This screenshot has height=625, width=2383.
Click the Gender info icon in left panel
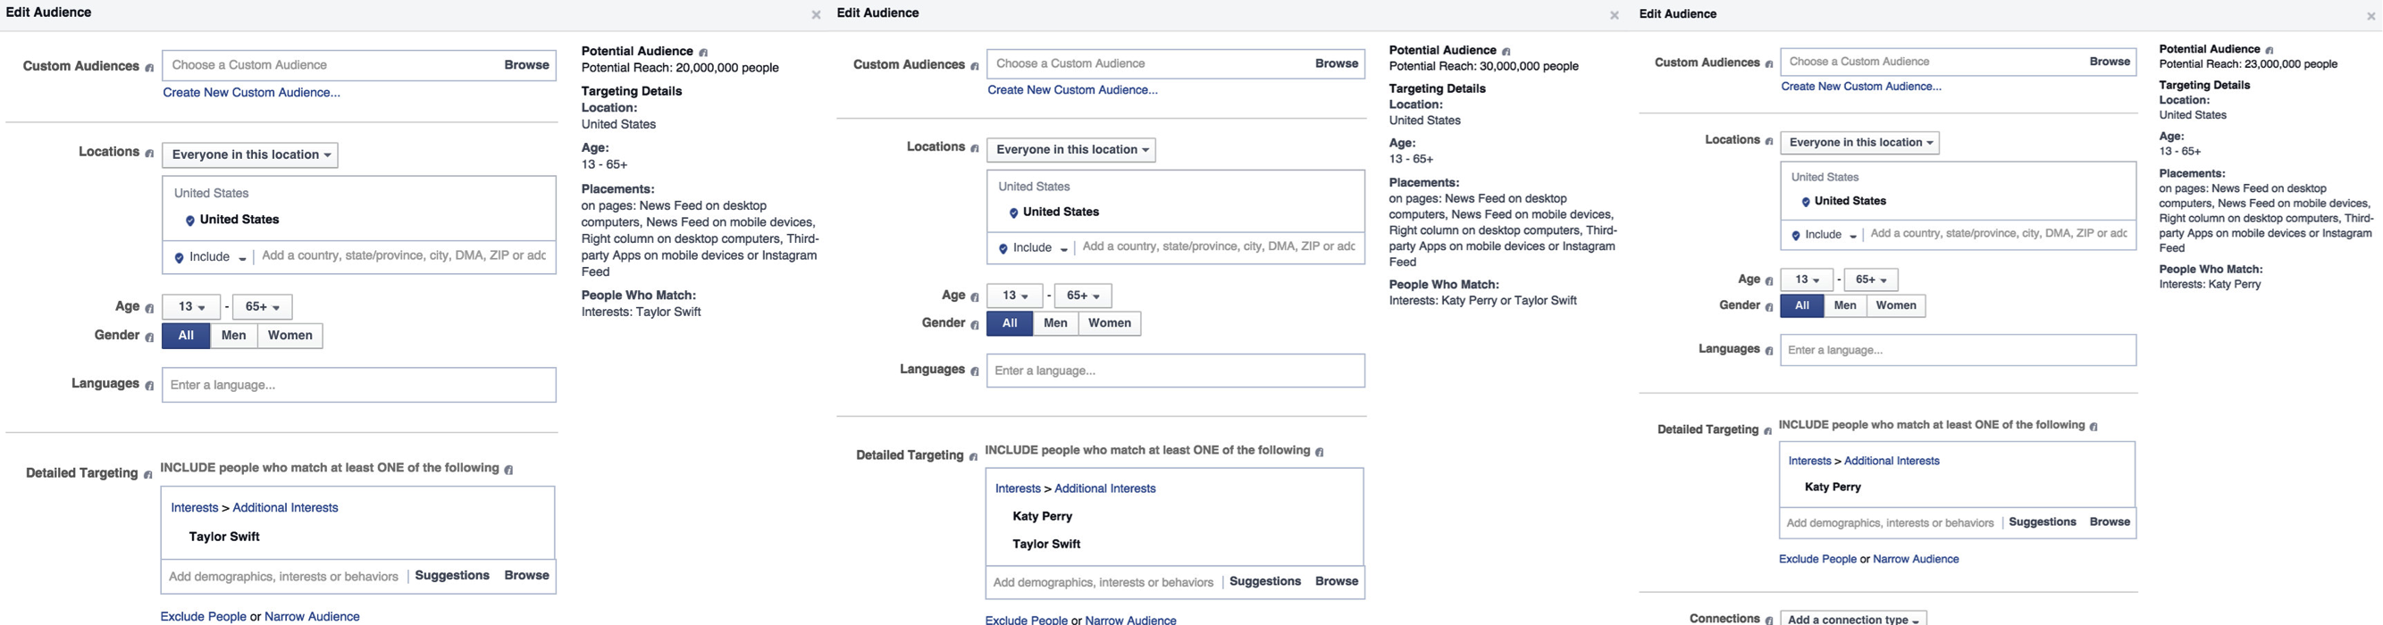tap(149, 337)
